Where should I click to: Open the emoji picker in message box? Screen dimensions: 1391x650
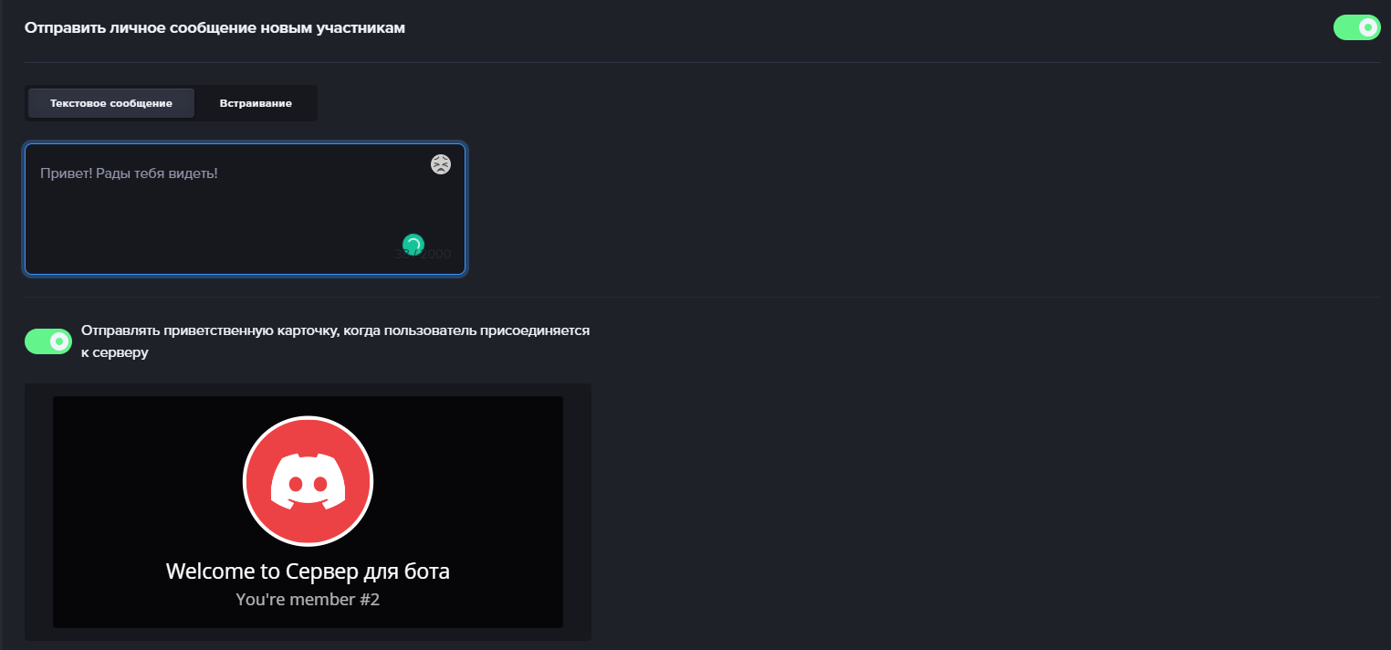point(441,164)
